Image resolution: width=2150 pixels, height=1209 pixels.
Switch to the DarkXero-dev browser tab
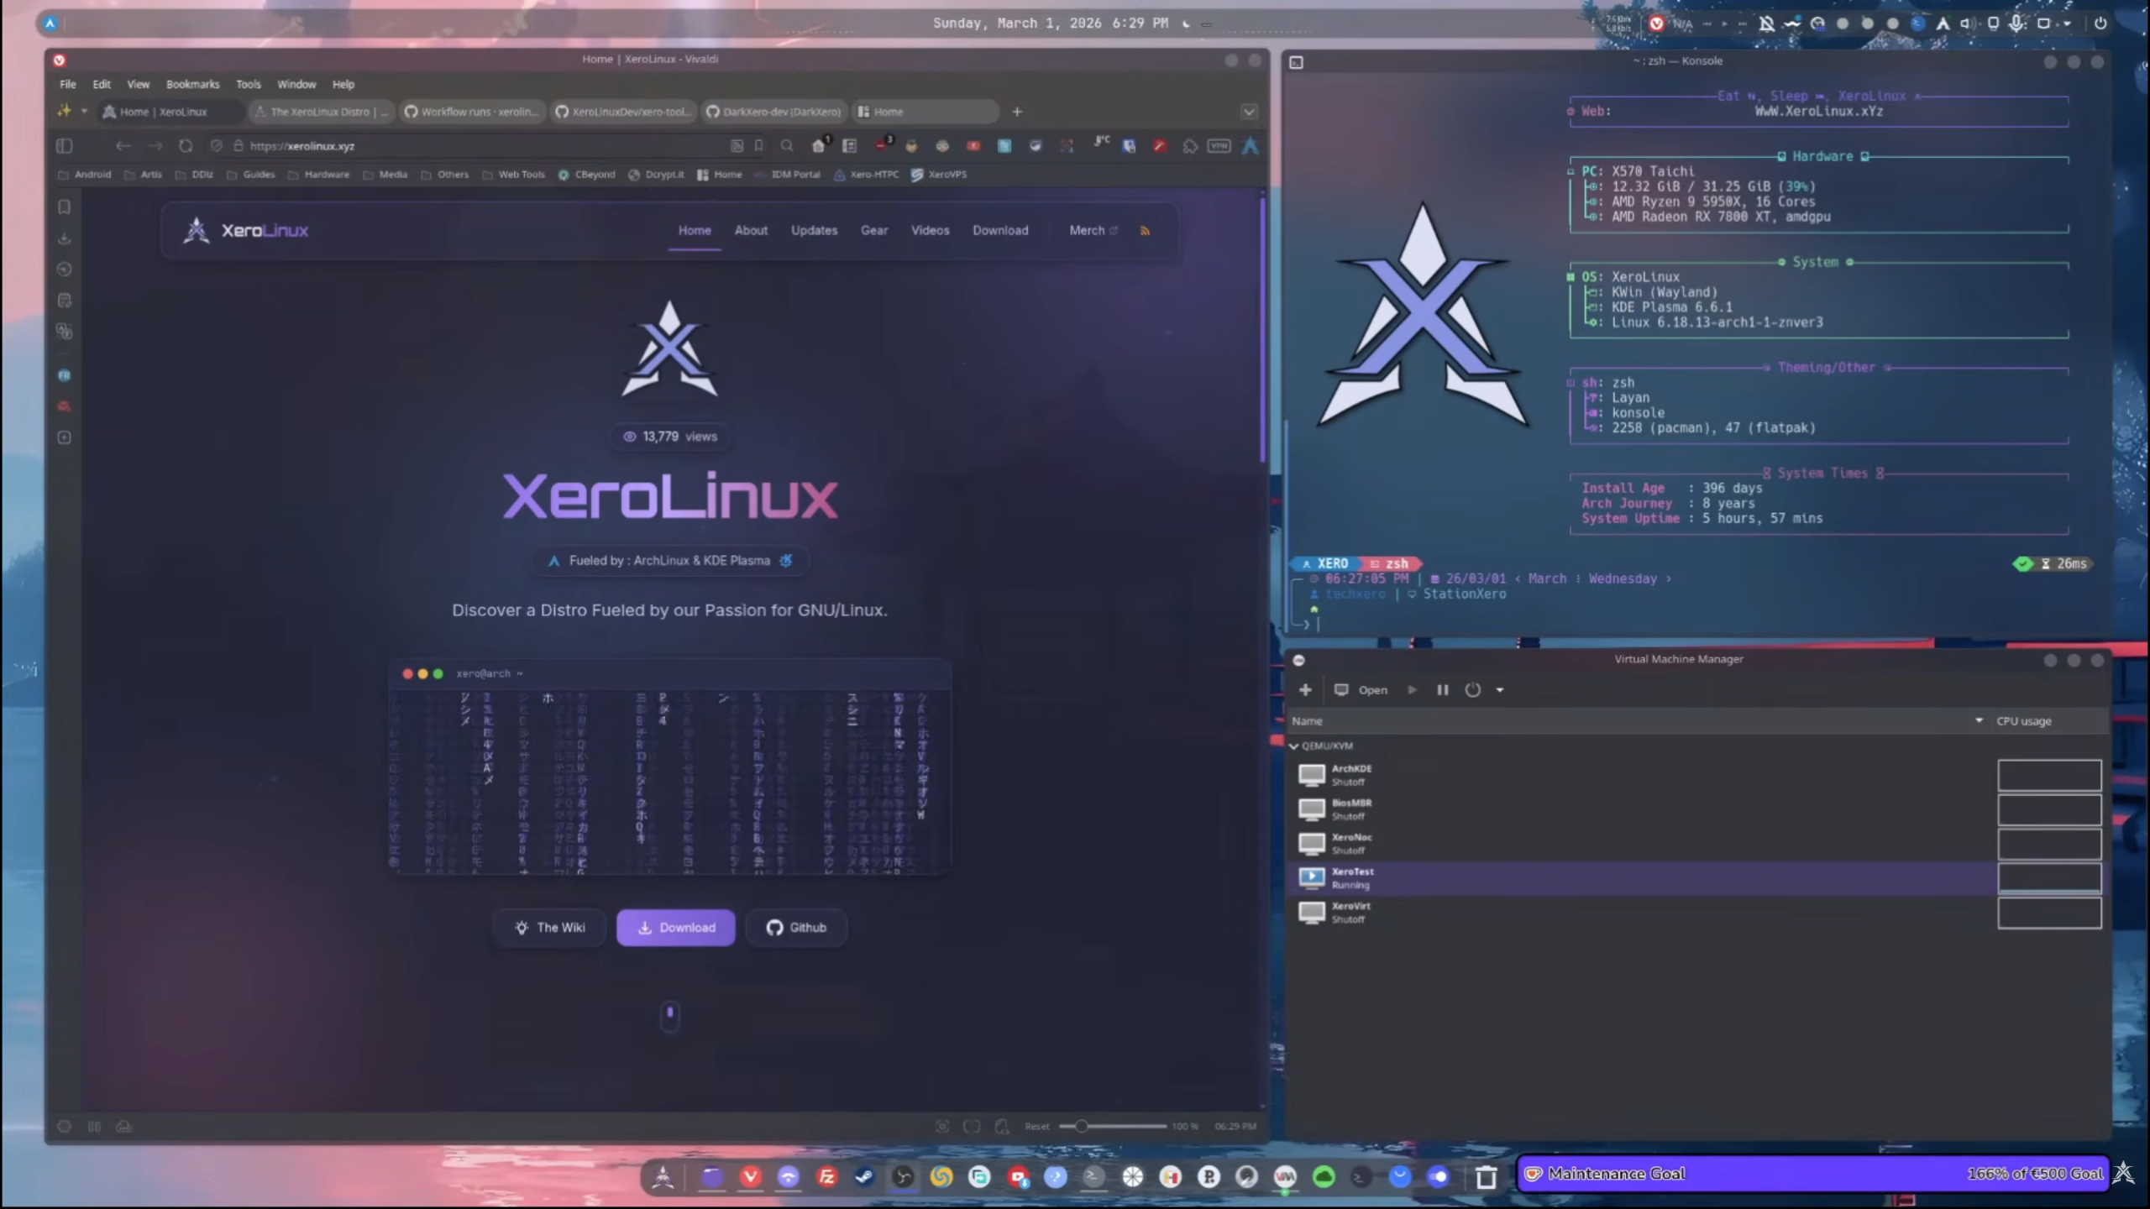tap(773, 111)
